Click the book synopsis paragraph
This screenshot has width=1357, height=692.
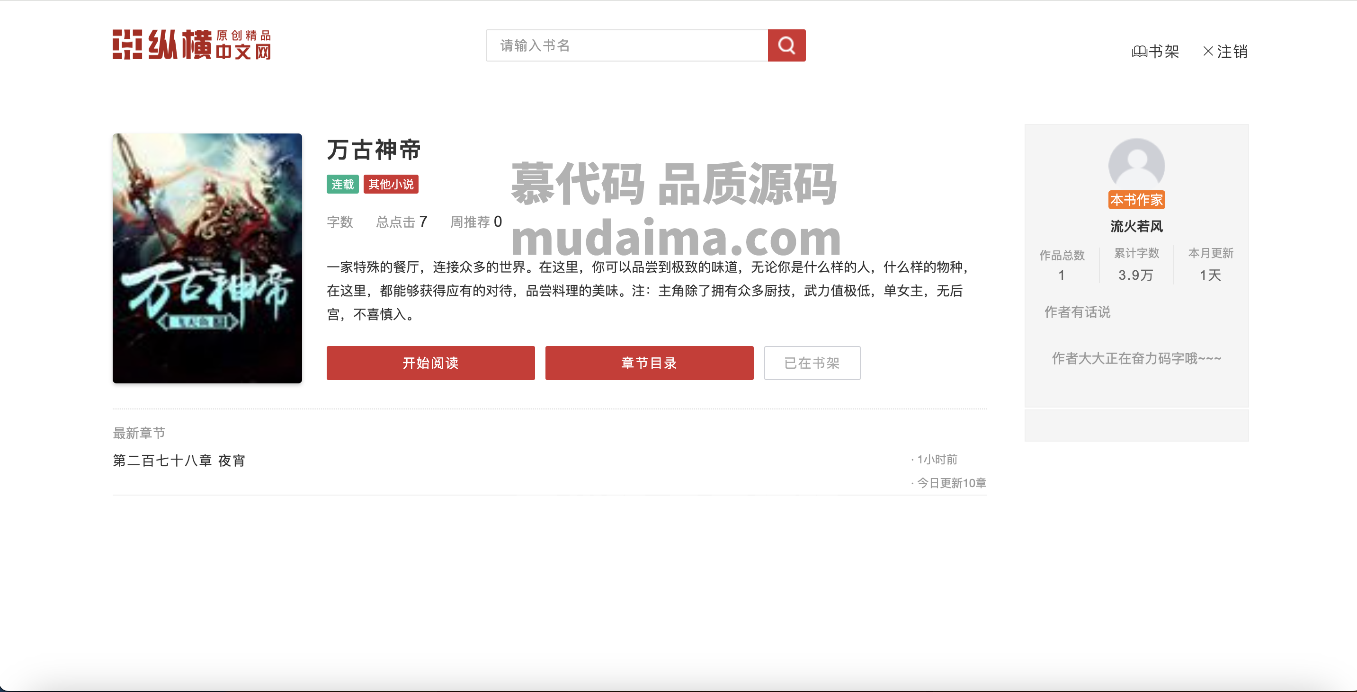point(648,291)
